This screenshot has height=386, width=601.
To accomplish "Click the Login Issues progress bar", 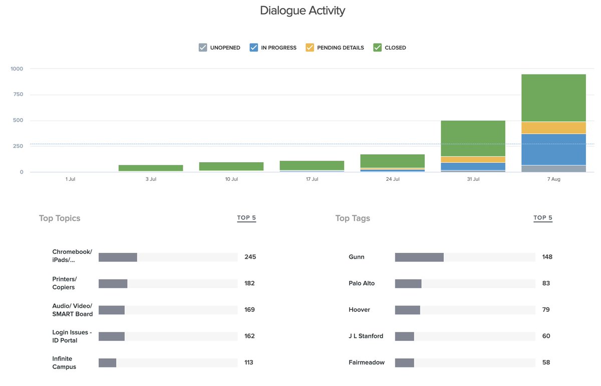I will pos(168,336).
